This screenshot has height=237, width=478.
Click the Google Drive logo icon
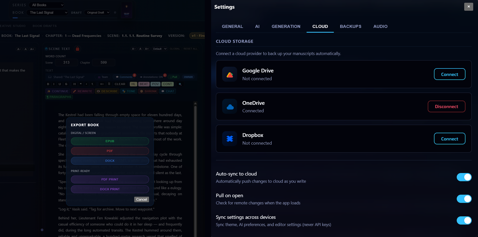click(x=230, y=75)
